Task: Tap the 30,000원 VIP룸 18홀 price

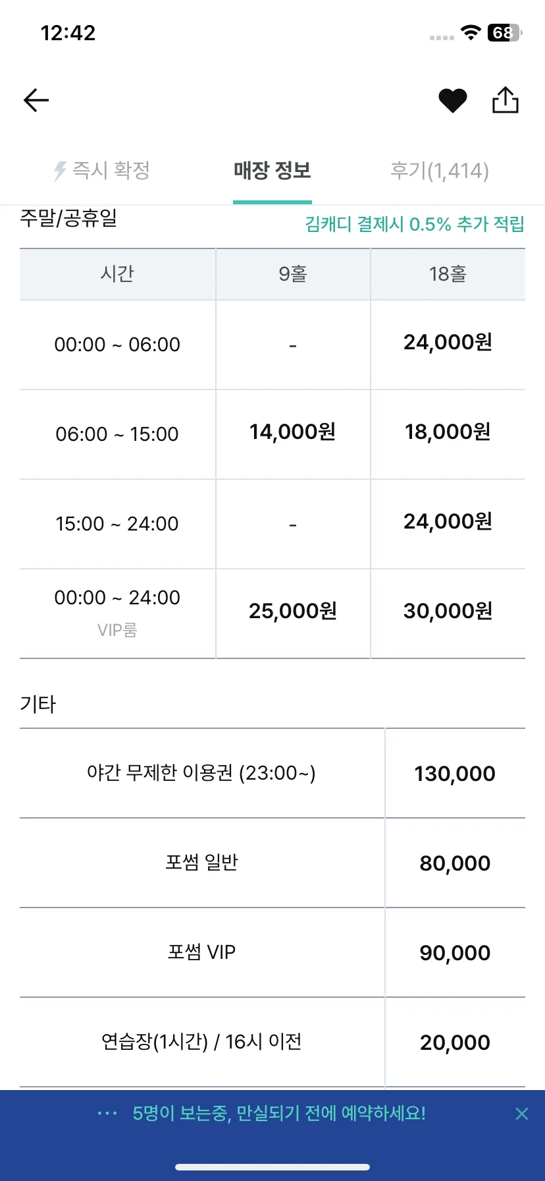Action: coord(448,611)
